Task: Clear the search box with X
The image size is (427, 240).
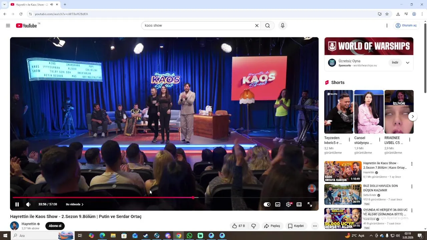Action: point(257,26)
